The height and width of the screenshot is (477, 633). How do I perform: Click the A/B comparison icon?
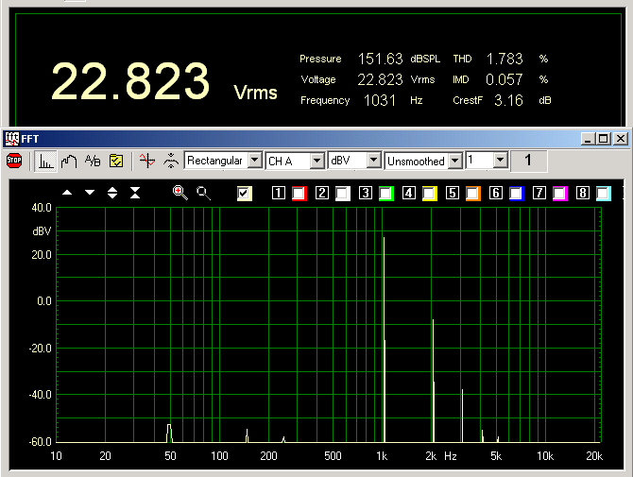tap(93, 161)
